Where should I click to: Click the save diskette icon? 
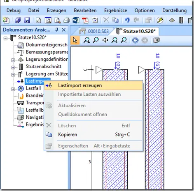tap(27, 20)
